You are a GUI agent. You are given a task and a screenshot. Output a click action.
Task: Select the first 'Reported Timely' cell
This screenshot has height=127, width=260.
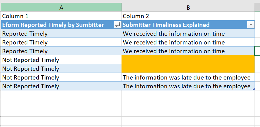(x=61, y=34)
